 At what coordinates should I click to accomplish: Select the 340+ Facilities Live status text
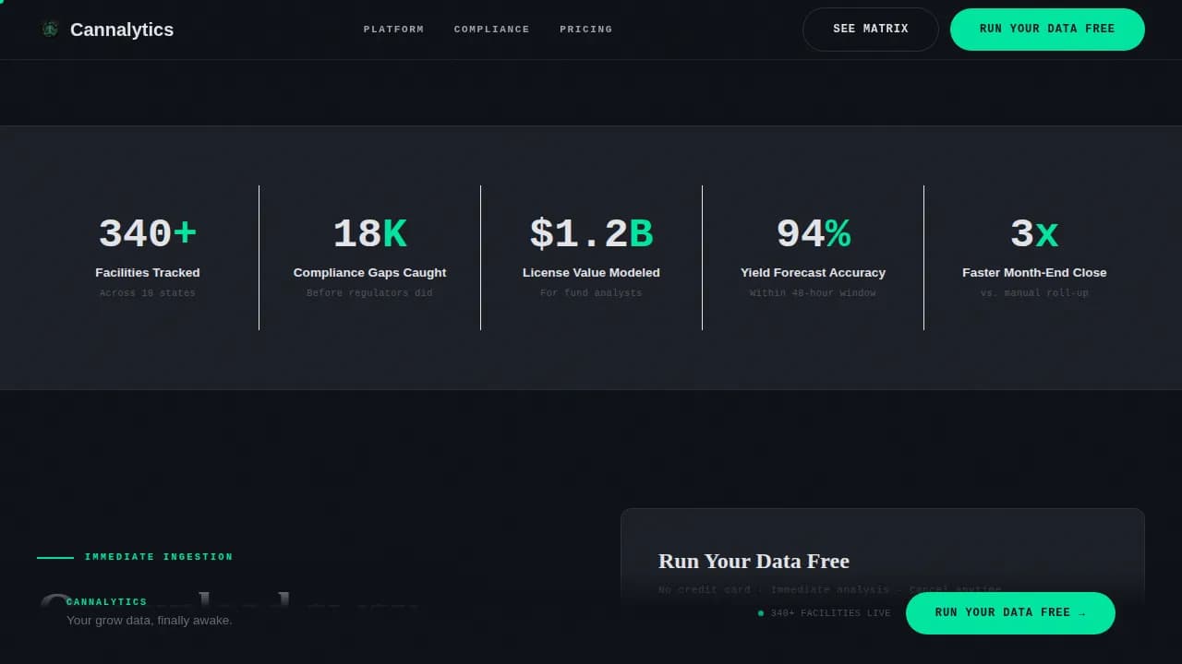pos(830,613)
